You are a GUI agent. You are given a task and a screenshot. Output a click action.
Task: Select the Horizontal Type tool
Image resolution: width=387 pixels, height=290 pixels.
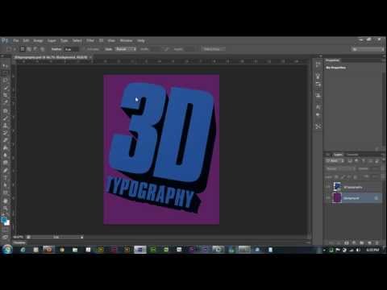click(5, 177)
